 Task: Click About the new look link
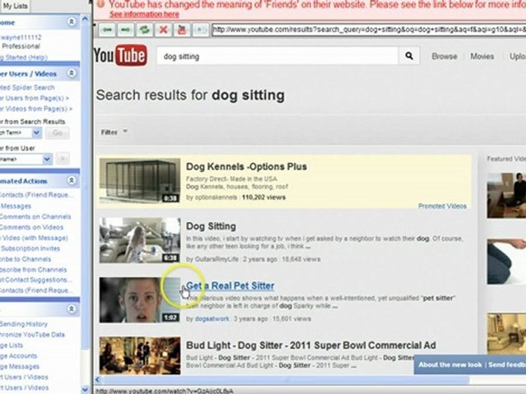pos(450,365)
